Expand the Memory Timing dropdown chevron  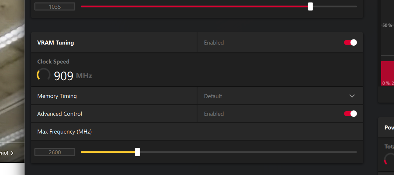(x=352, y=96)
